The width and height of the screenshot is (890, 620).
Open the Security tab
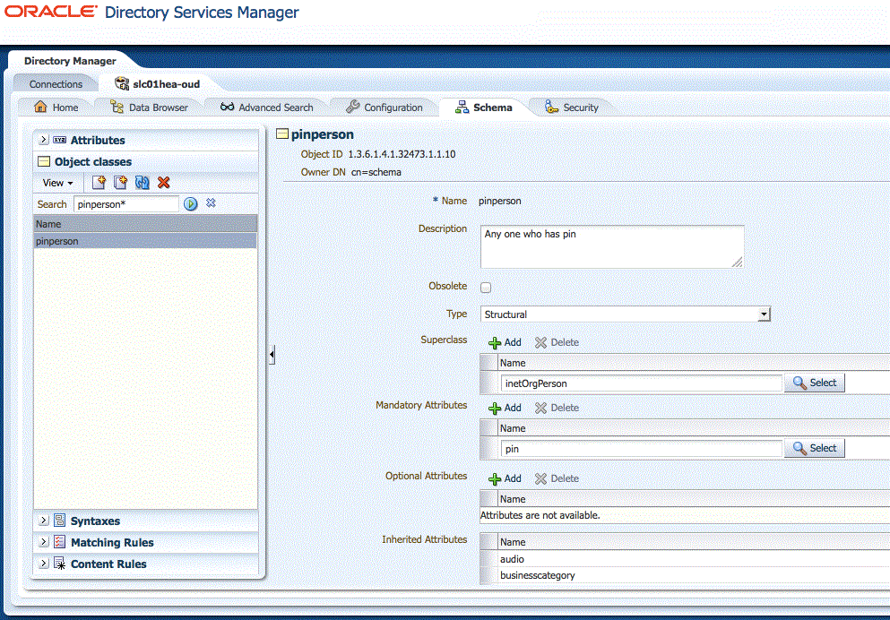click(x=572, y=108)
